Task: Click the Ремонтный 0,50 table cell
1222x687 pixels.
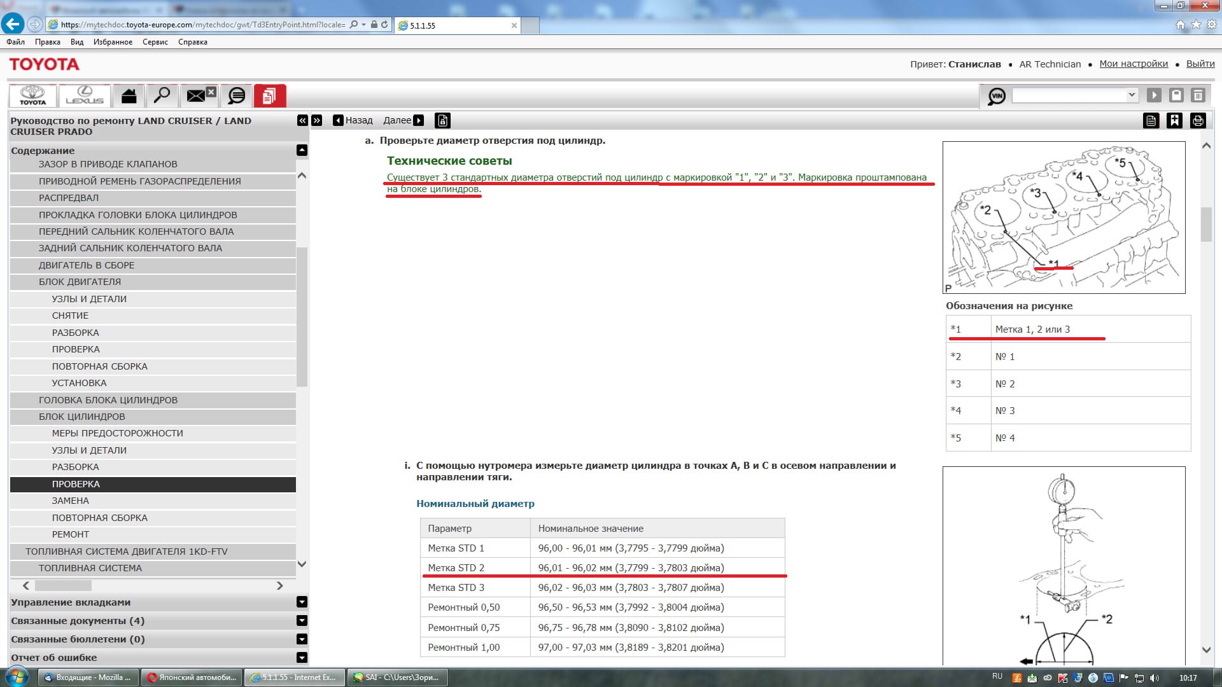Action: (475, 607)
